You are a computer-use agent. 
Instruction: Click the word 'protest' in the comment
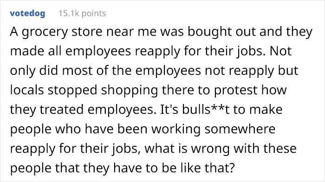(x=235, y=91)
